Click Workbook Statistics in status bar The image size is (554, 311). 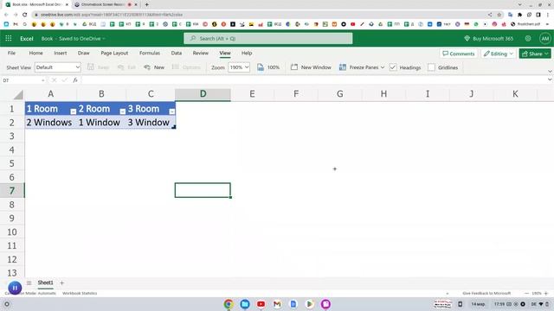(x=80, y=293)
